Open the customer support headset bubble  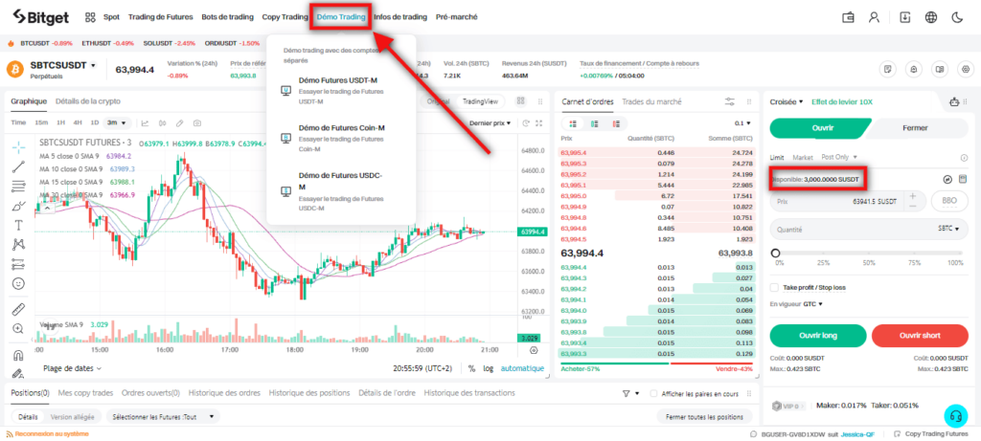(x=955, y=415)
